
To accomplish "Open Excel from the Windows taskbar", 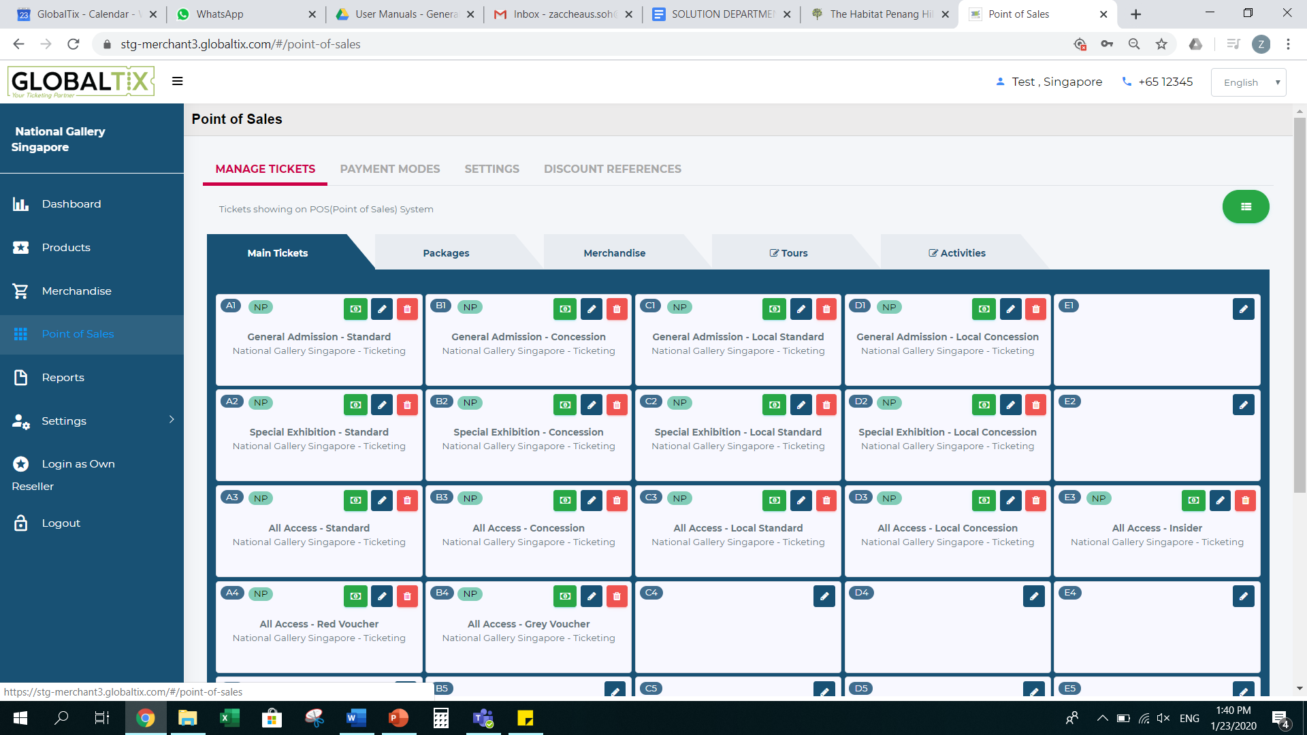I will coord(229,718).
